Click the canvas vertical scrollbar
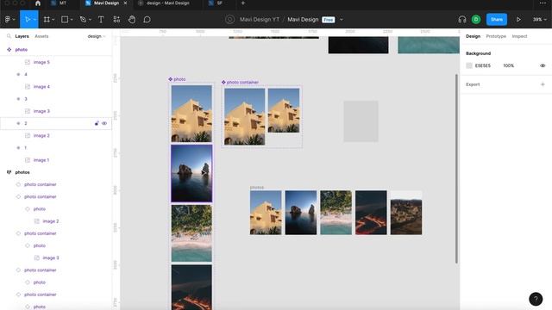 point(456,168)
